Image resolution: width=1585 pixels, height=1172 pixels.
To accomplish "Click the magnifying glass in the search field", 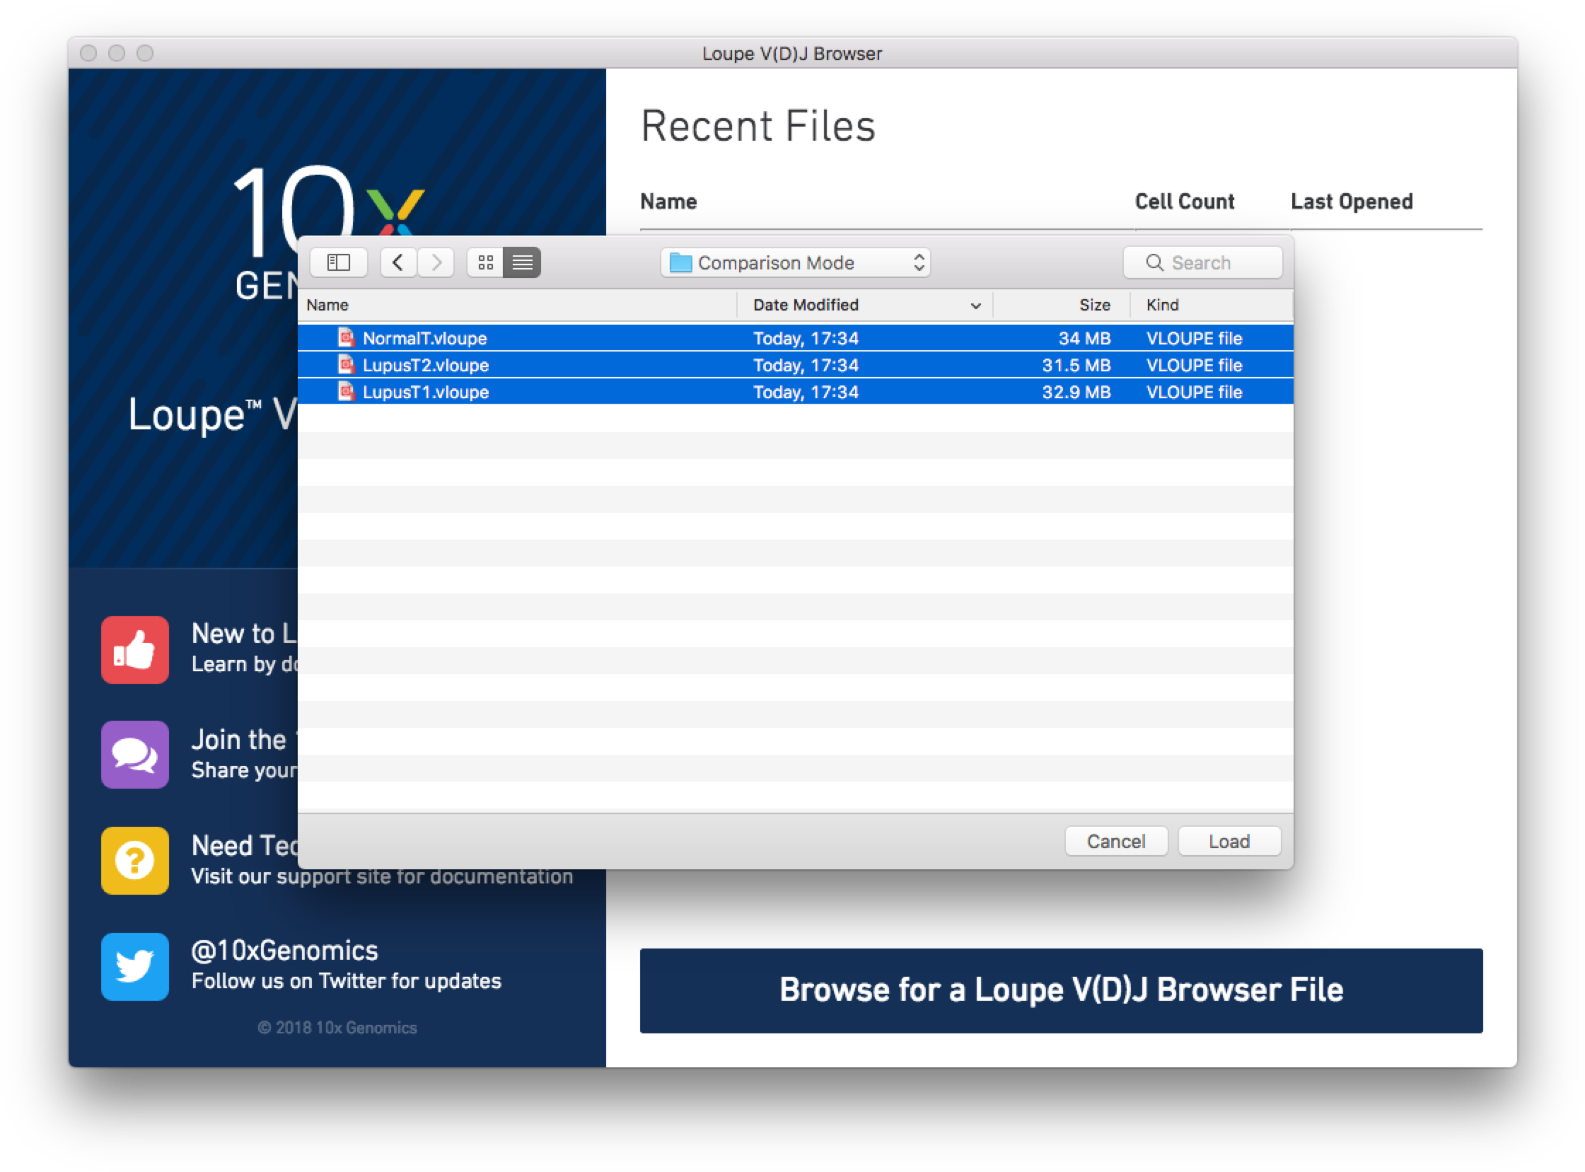I will 1153,262.
